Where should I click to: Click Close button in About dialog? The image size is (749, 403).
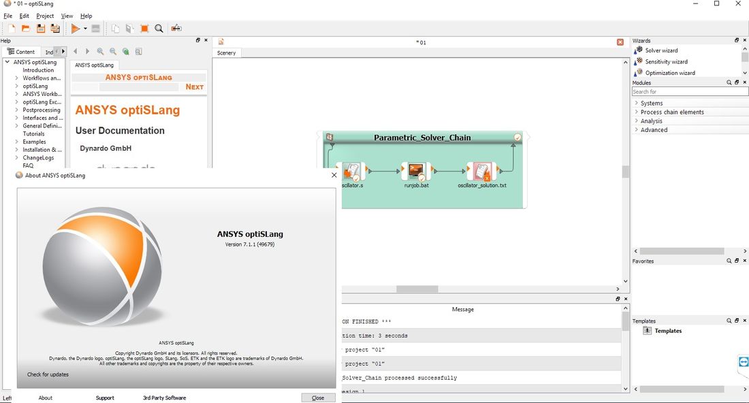(318, 398)
